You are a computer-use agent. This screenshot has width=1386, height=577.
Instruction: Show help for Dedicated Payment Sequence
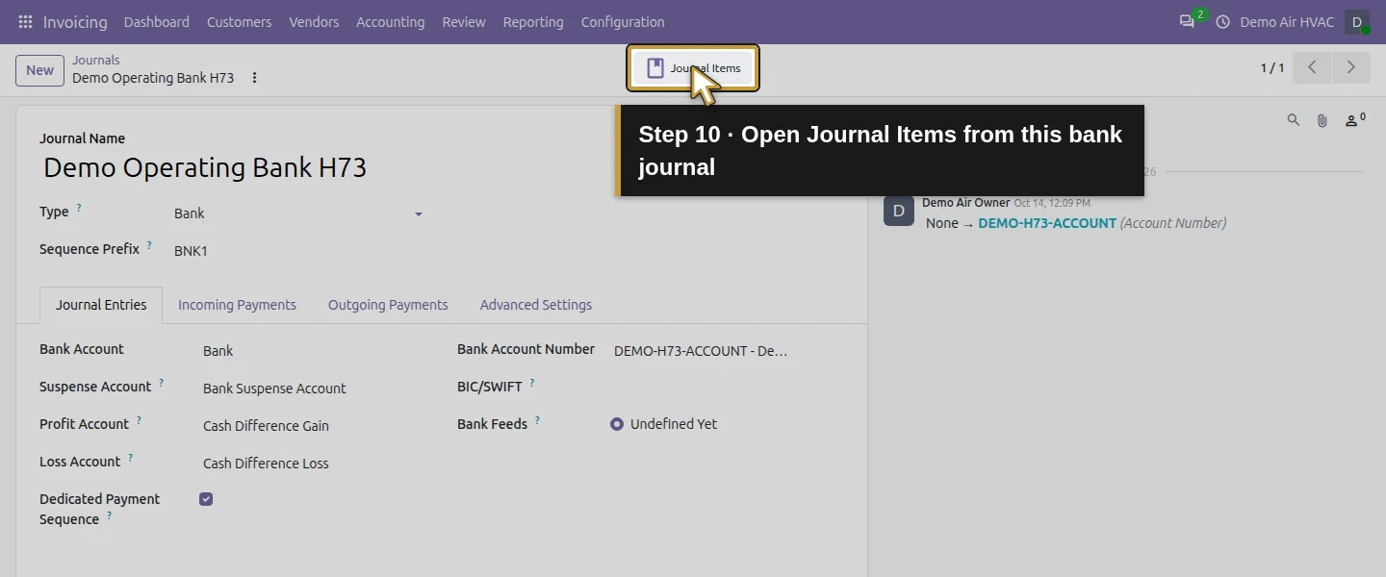(x=109, y=515)
